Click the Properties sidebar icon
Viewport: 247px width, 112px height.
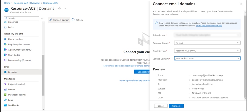click(x=5, y=22)
